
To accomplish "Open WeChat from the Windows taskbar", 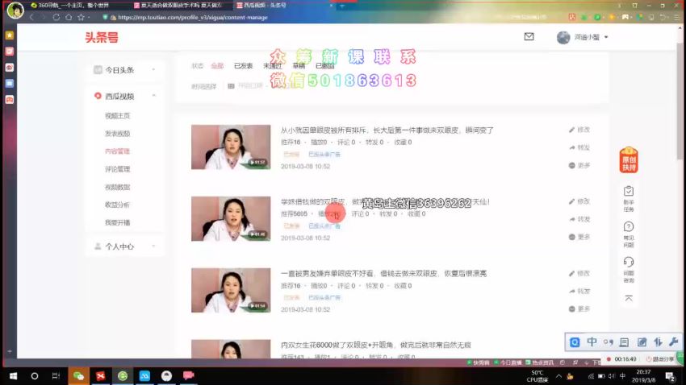I will (x=78, y=376).
